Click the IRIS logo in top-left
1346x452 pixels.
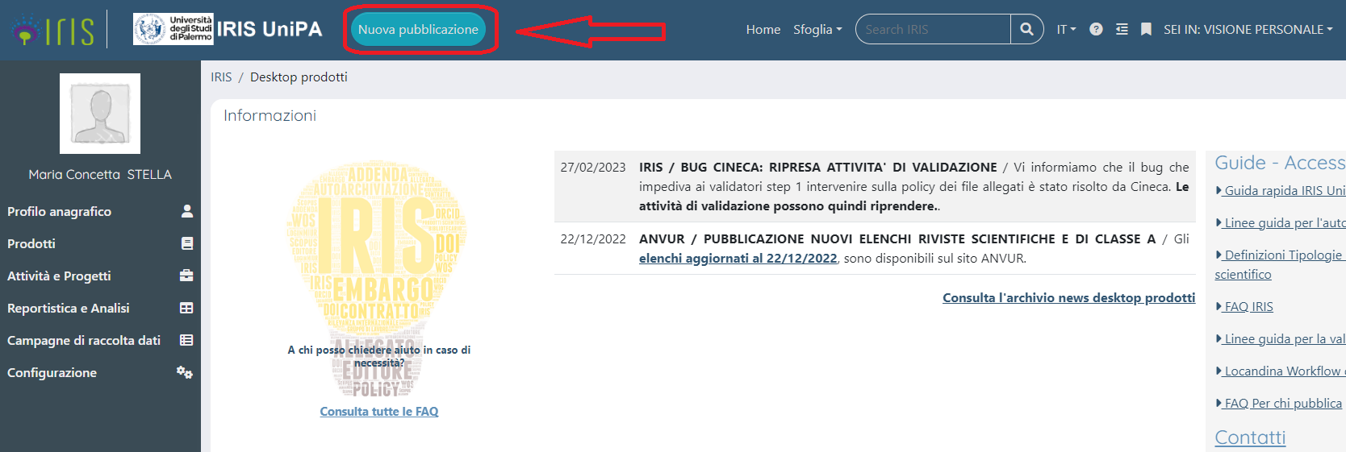click(x=53, y=31)
